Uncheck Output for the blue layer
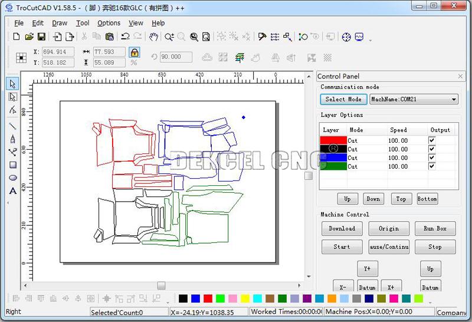Screen dimensions: 472x322 click(x=432, y=157)
